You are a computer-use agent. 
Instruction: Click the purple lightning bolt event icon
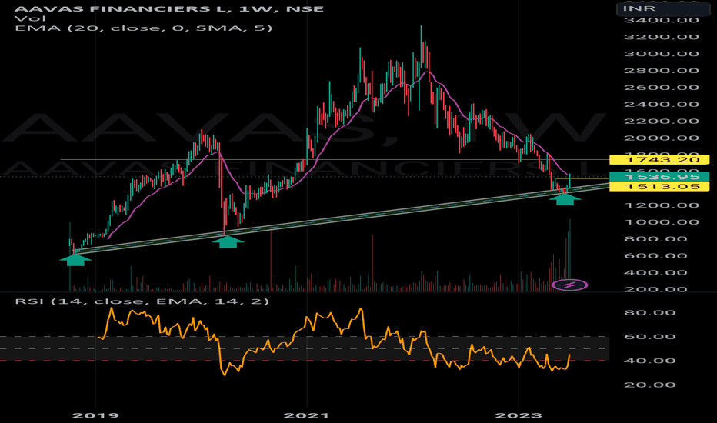[570, 285]
